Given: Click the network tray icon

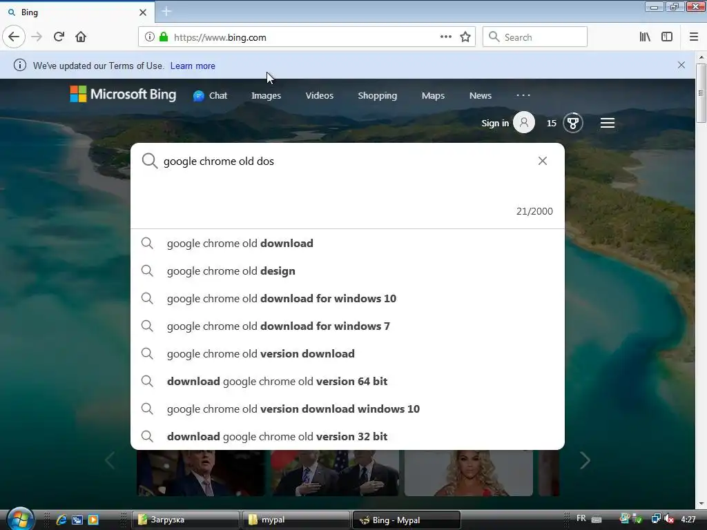Looking at the screenshot, I should coord(656,519).
